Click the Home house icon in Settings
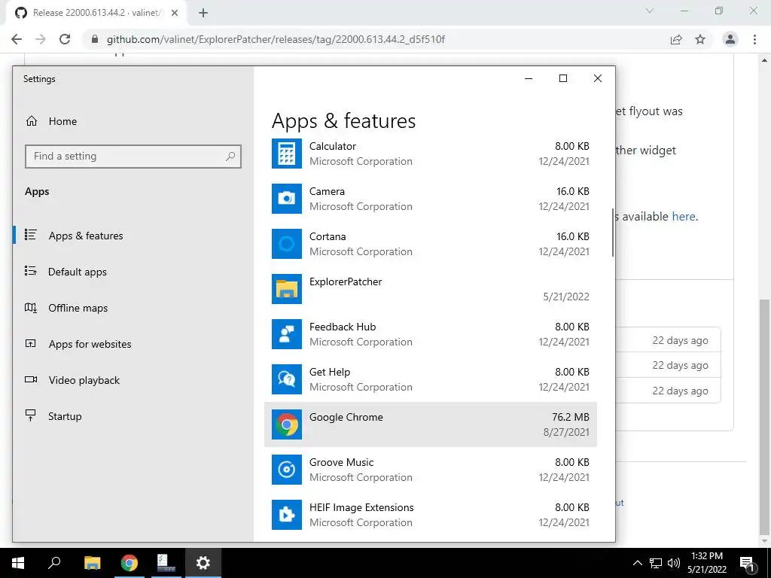The image size is (771, 578). [32, 121]
